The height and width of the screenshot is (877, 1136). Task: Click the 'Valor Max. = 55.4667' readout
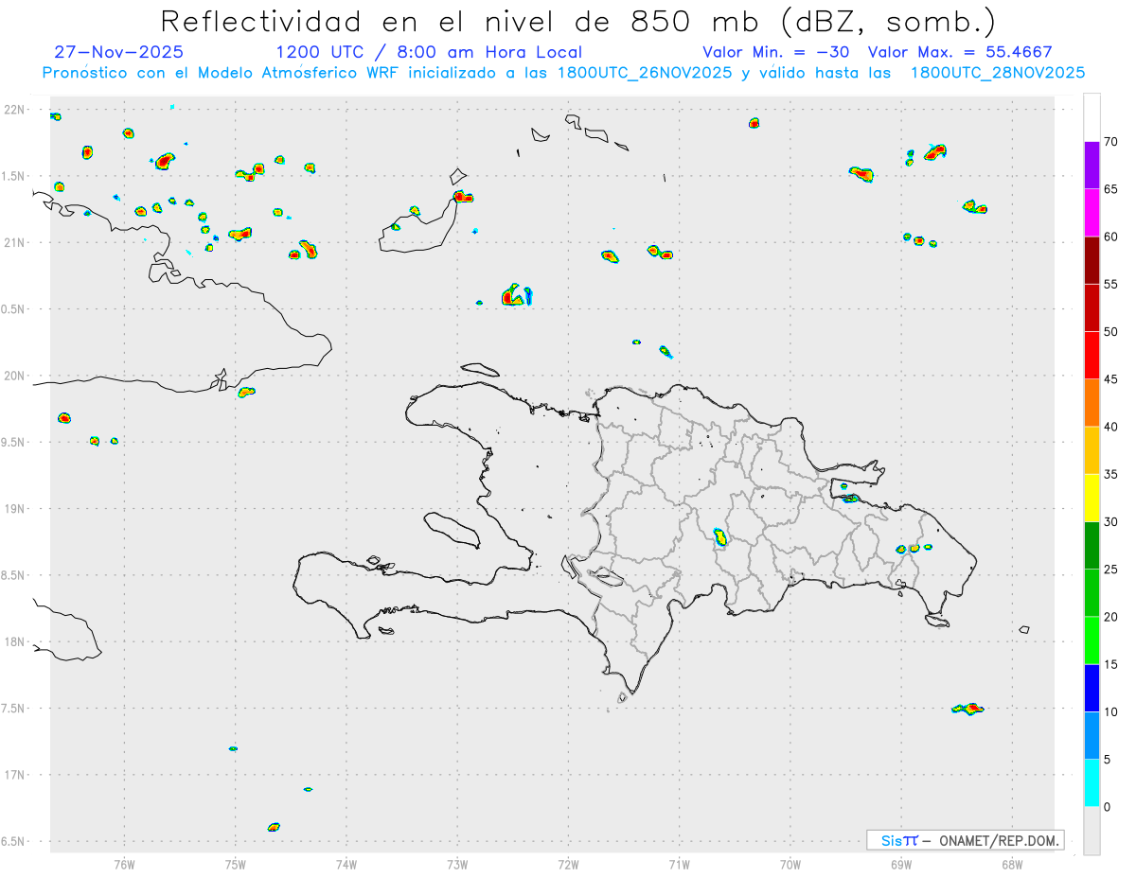[x=960, y=52]
